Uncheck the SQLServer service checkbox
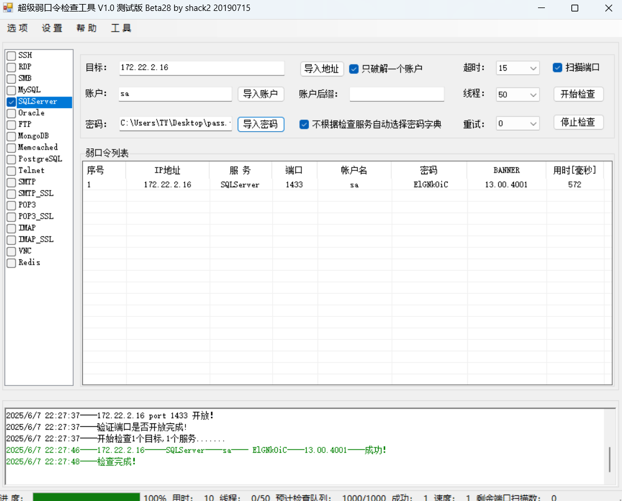 tap(12, 102)
